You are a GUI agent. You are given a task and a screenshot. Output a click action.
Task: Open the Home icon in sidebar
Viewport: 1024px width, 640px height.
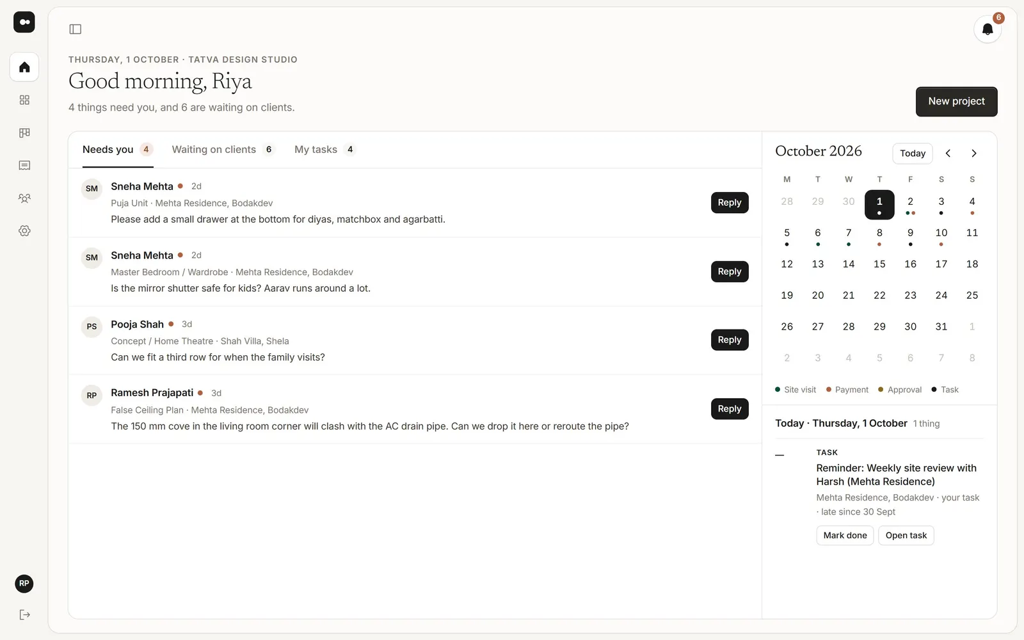pos(24,67)
